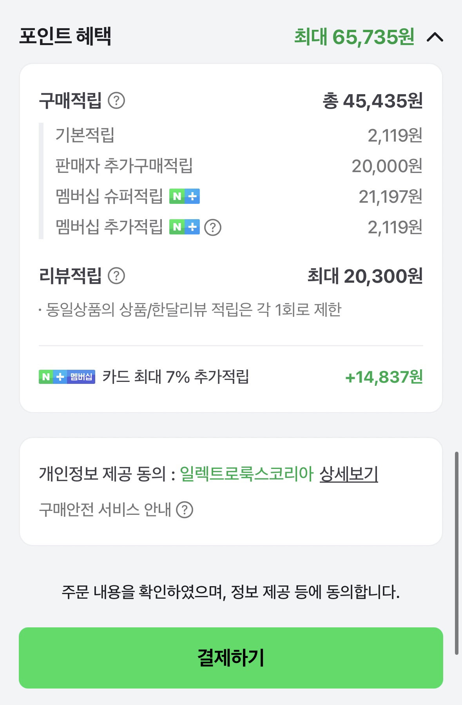Tap the 구매안전 서비스 안내 text

click(105, 510)
